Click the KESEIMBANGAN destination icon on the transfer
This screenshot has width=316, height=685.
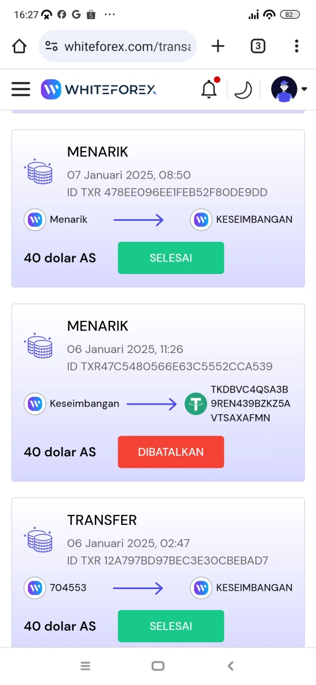(x=201, y=588)
